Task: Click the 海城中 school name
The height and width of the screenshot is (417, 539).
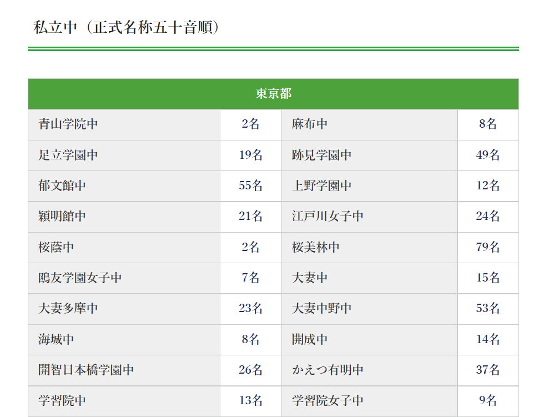Action: pyautogui.click(x=56, y=339)
